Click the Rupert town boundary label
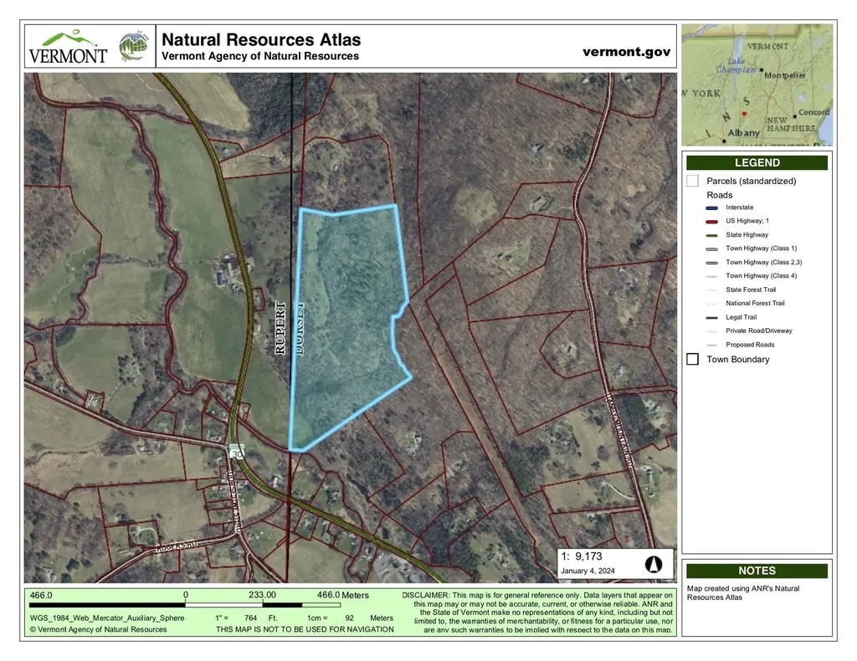Image resolution: width=857 pixels, height=661 pixels. tap(281, 329)
